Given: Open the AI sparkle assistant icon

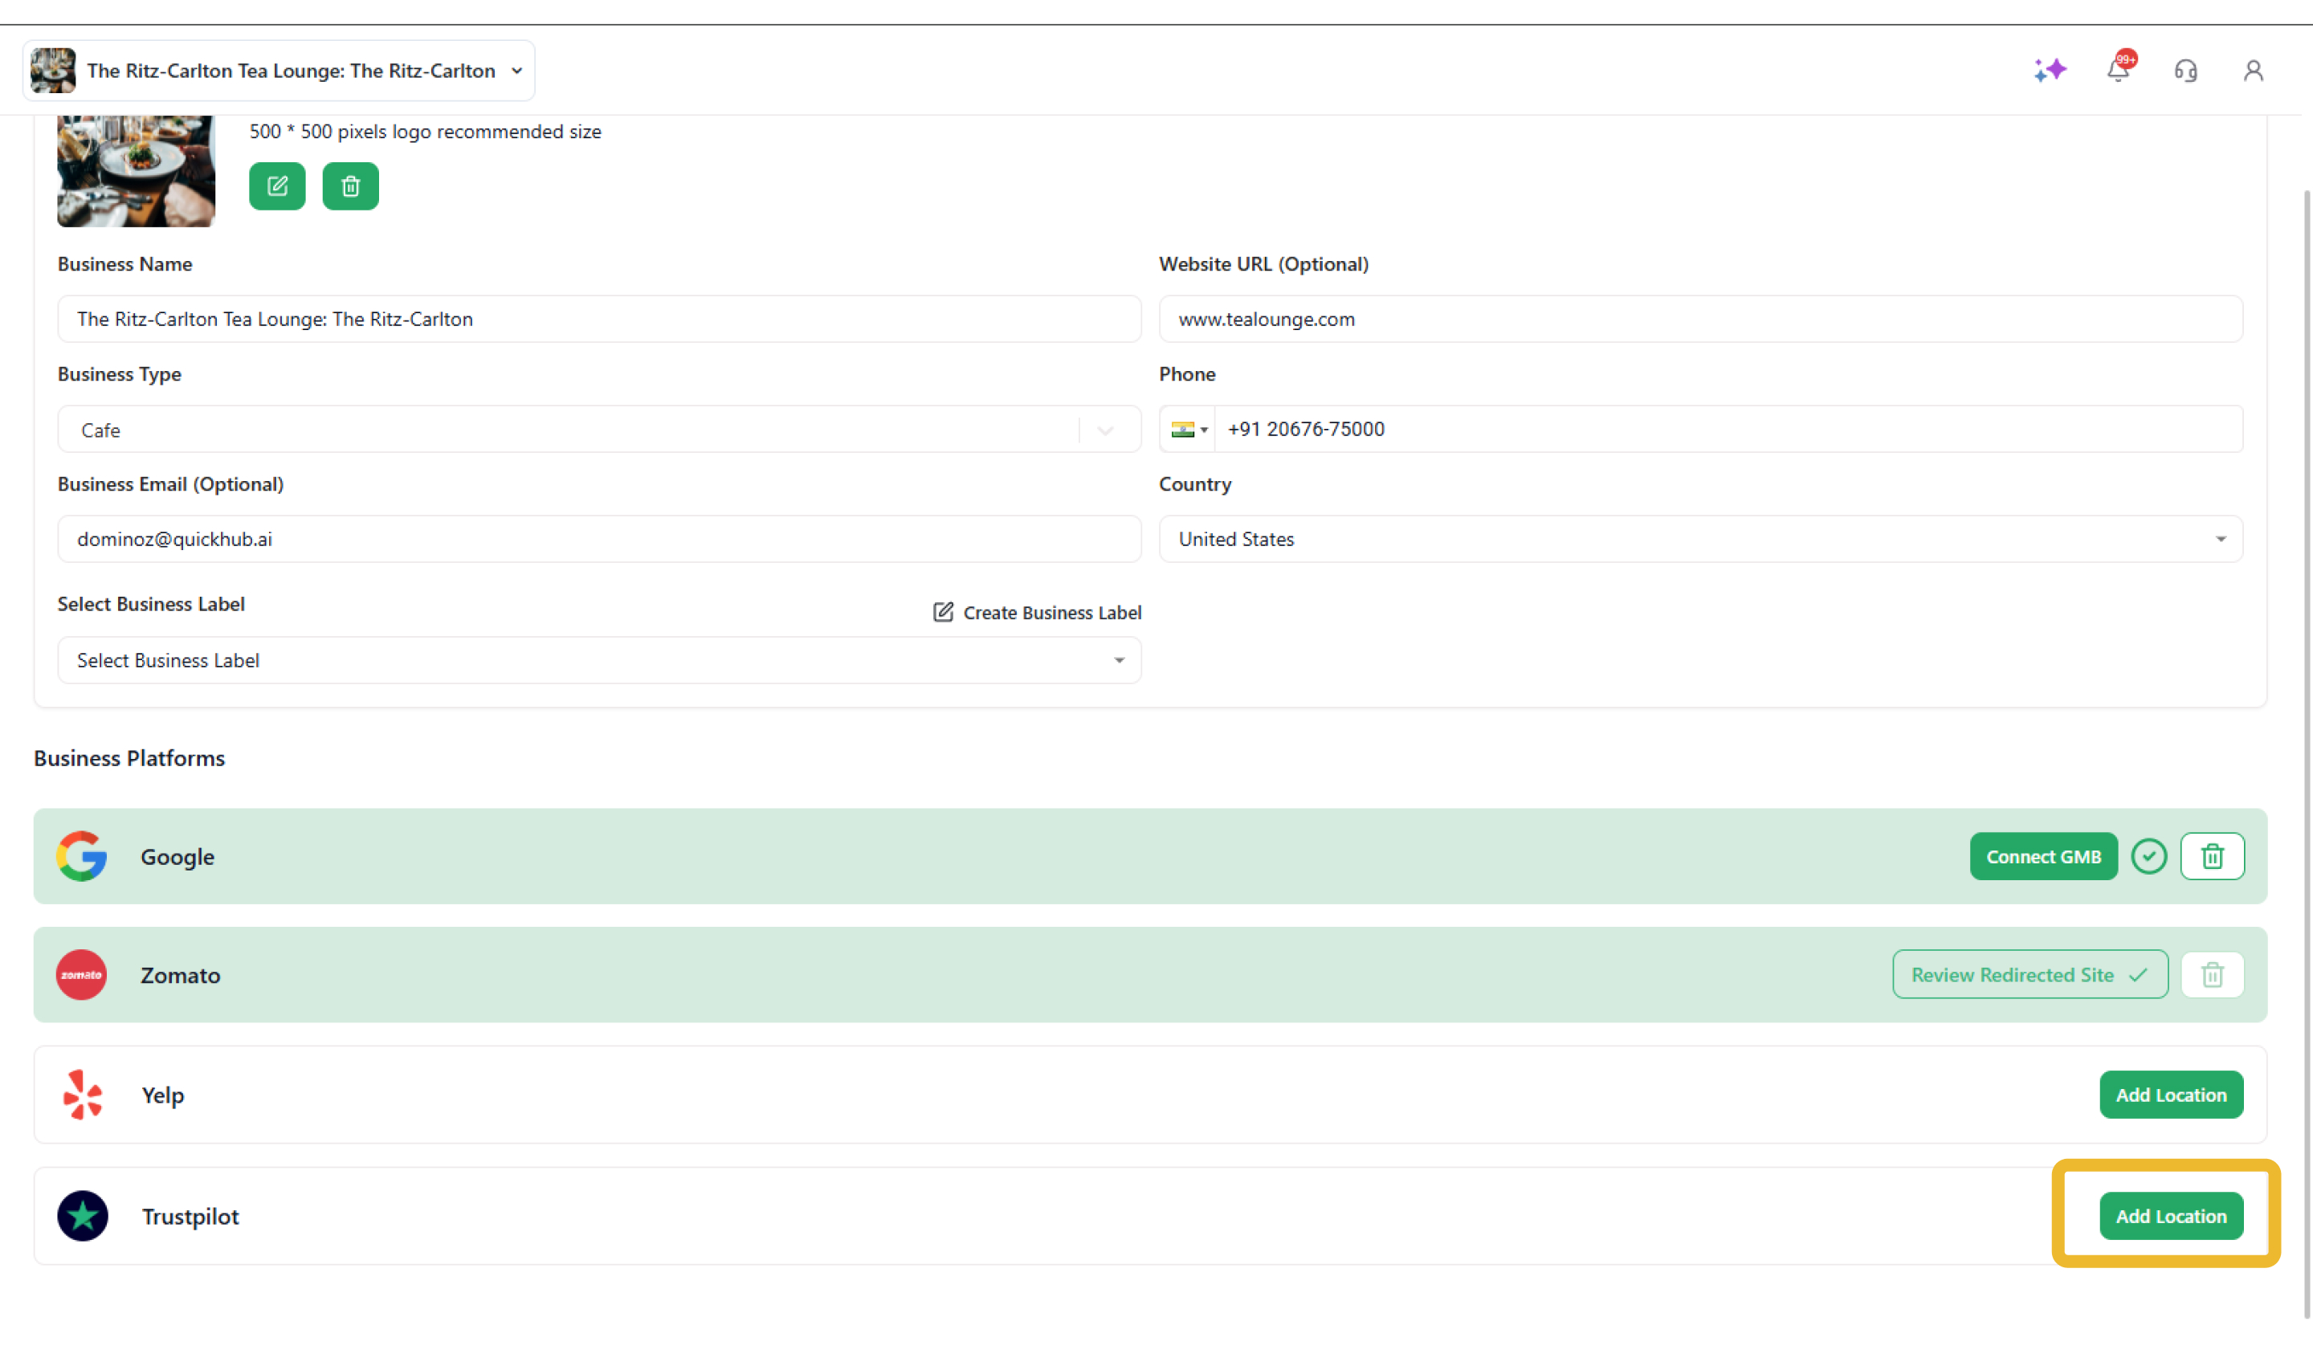Looking at the screenshot, I should [x=2049, y=71].
